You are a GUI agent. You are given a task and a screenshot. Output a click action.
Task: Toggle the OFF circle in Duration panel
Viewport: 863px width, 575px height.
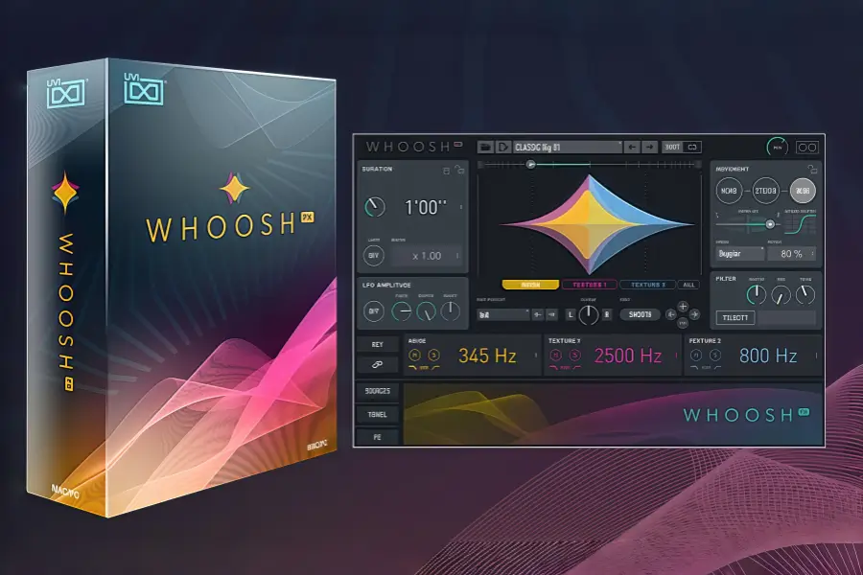374,255
